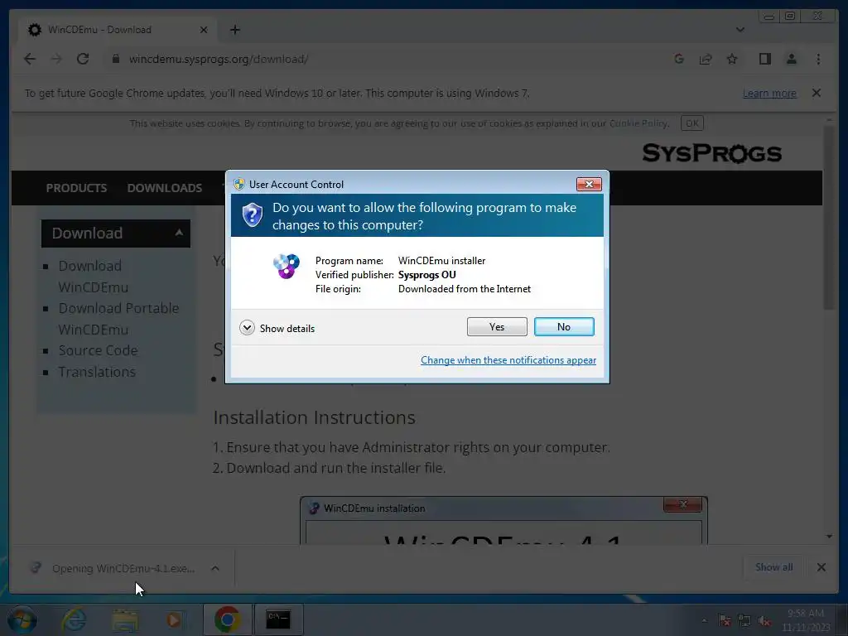Click the SysProgs logo
Viewport: 848px width, 636px height.
tap(711, 153)
